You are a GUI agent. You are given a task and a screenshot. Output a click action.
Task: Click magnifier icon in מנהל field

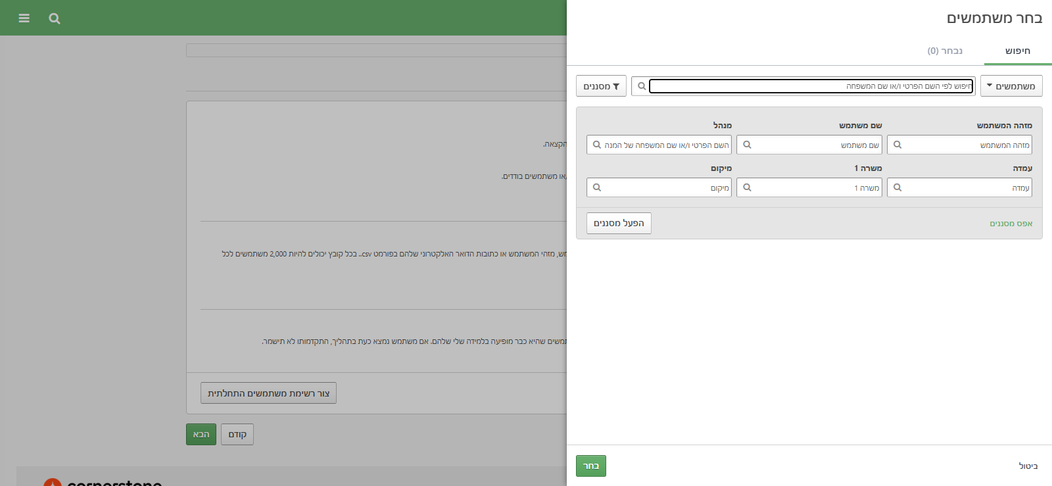597,145
